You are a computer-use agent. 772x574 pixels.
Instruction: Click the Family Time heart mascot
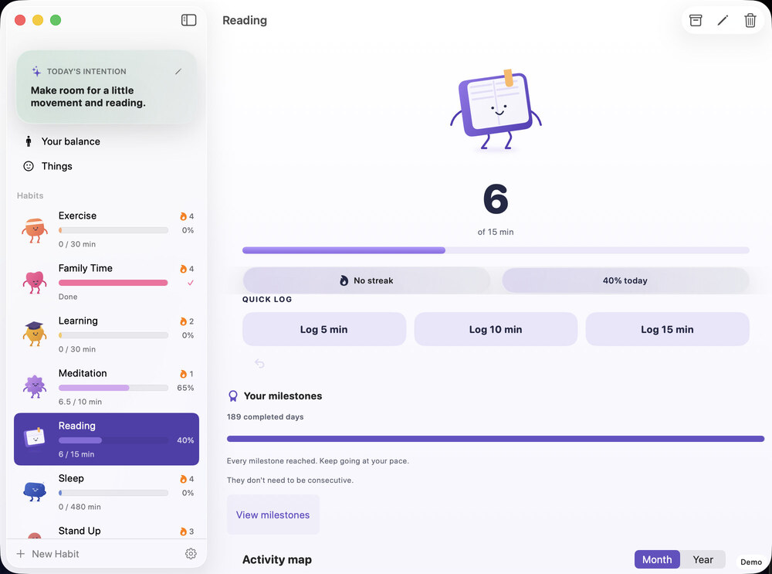[35, 282]
